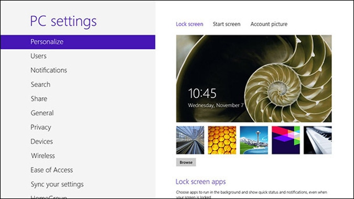The width and height of the screenshot is (354, 199).
Task: Open the Users settings
Action: click(x=39, y=56)
